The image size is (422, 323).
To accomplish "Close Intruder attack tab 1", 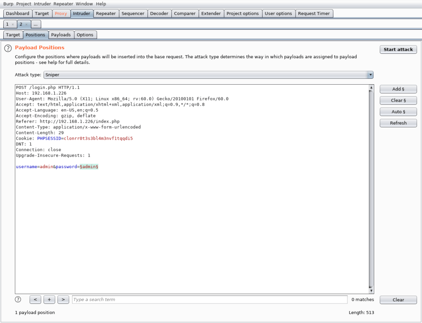I will point(13,24).
